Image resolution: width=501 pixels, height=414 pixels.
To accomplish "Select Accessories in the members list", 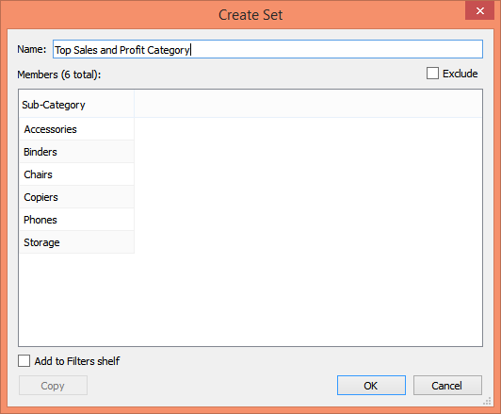I will coord(76,129).
